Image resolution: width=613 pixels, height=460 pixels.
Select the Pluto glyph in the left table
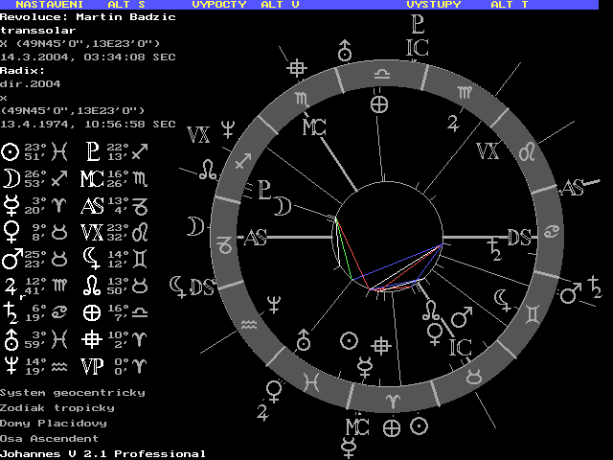pos(92,152)
